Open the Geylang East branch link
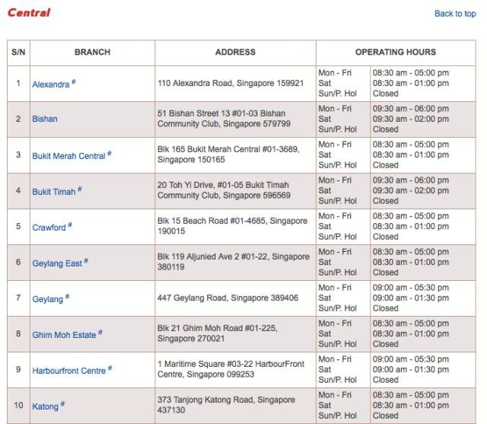The image size is (487, 424). click(x=56, y=263)
